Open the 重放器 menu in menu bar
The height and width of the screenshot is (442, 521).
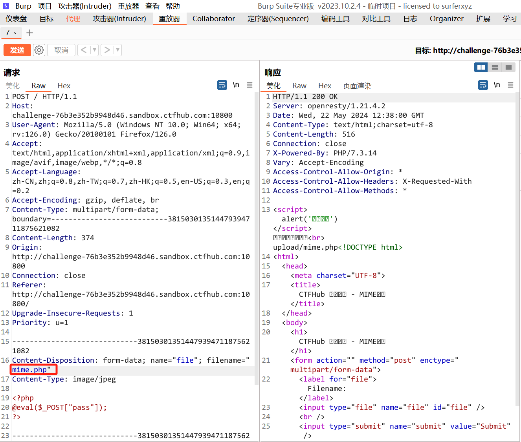coord(128,6)
